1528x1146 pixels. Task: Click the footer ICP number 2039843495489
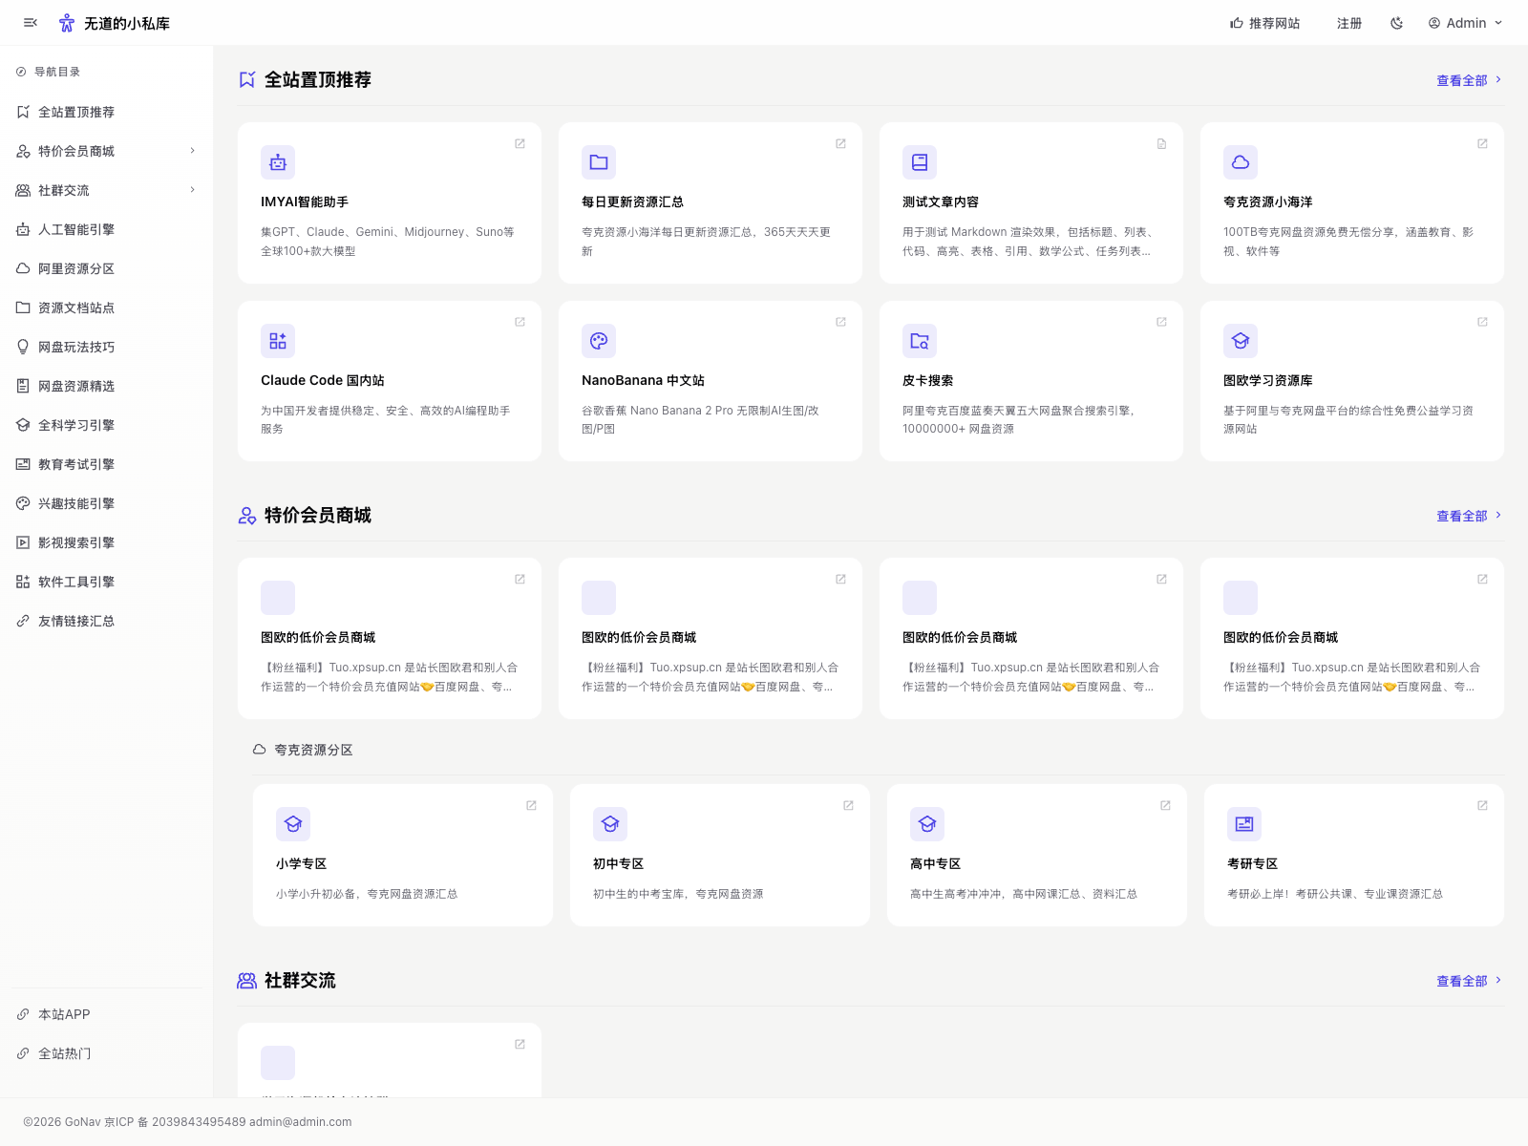click(199, 1122)
